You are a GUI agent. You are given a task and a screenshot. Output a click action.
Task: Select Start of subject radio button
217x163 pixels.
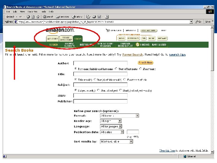tap(98, 90)
